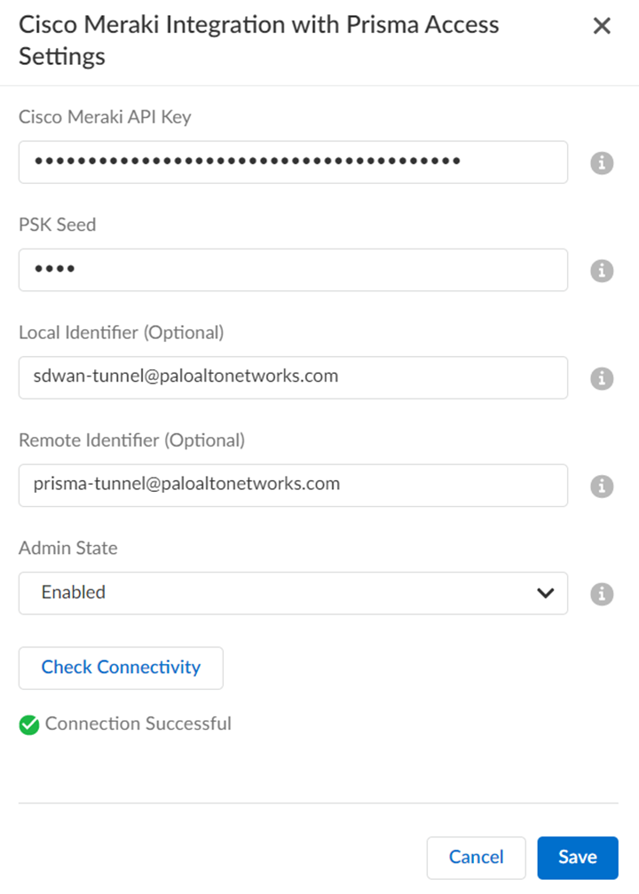The image size is (639, 894).
Task: Click the chevron on the Admin State selector
Action: pos(545,593)
